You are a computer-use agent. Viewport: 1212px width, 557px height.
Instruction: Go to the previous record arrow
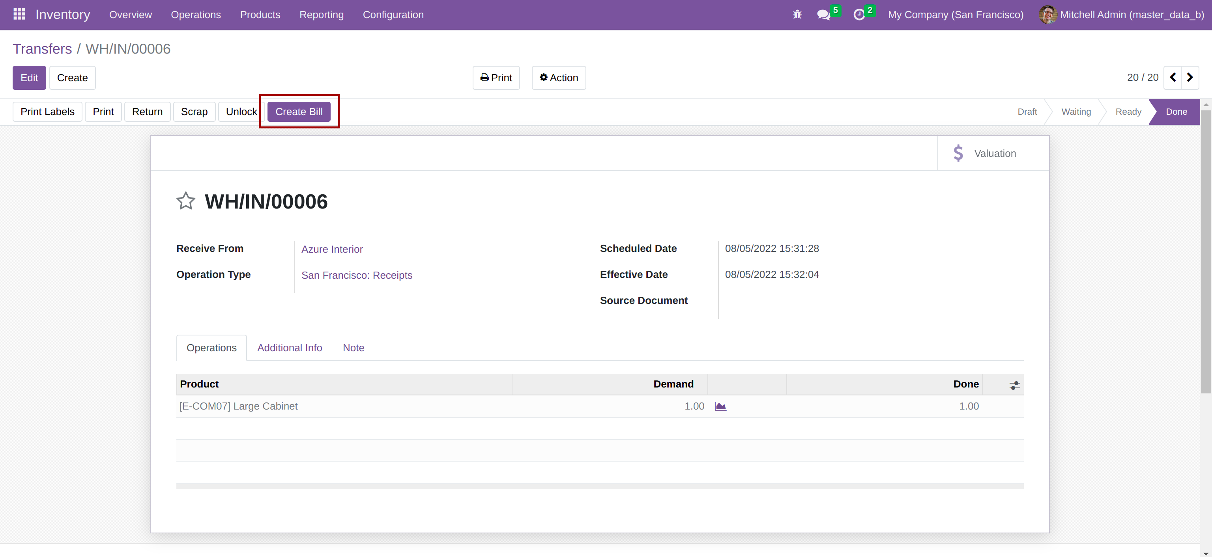click(x=1173, y=78)
